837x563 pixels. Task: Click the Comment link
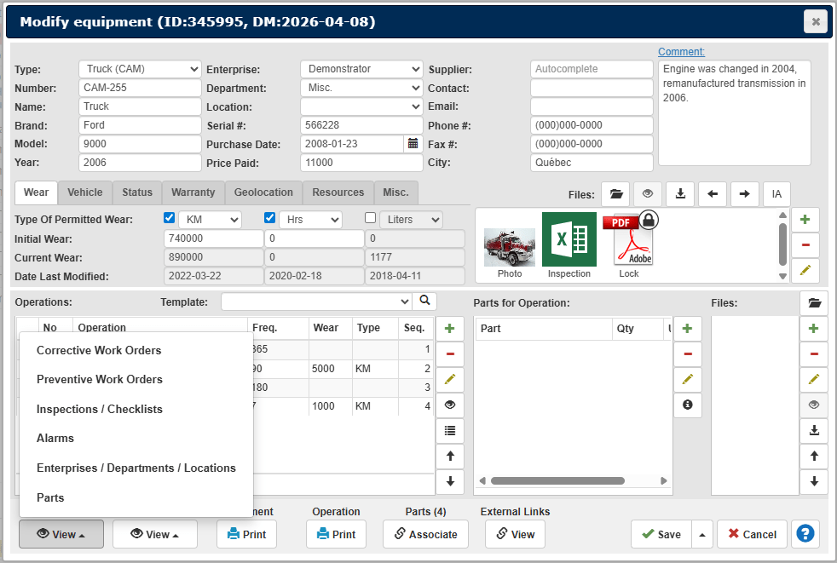(x=681, y=52)
